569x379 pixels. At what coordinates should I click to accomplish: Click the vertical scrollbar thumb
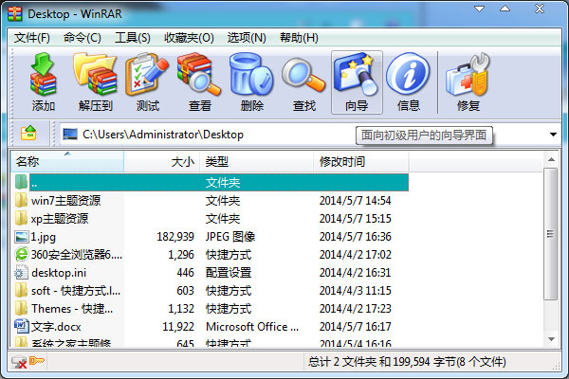pos(551,234)
